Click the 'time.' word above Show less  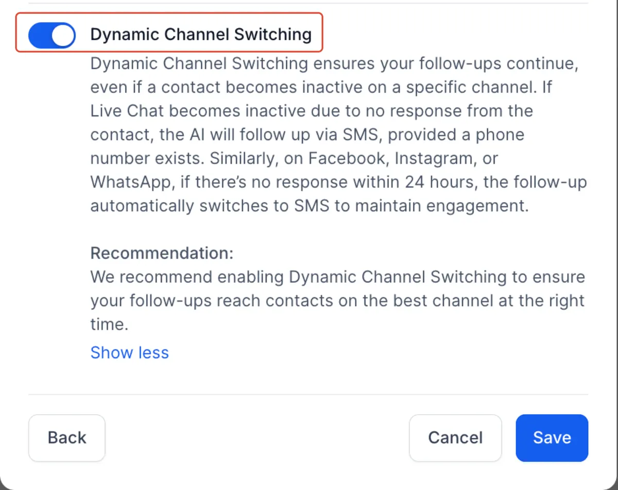tap(109, 325)
